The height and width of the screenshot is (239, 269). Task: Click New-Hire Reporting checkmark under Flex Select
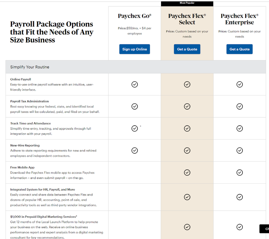187,150
